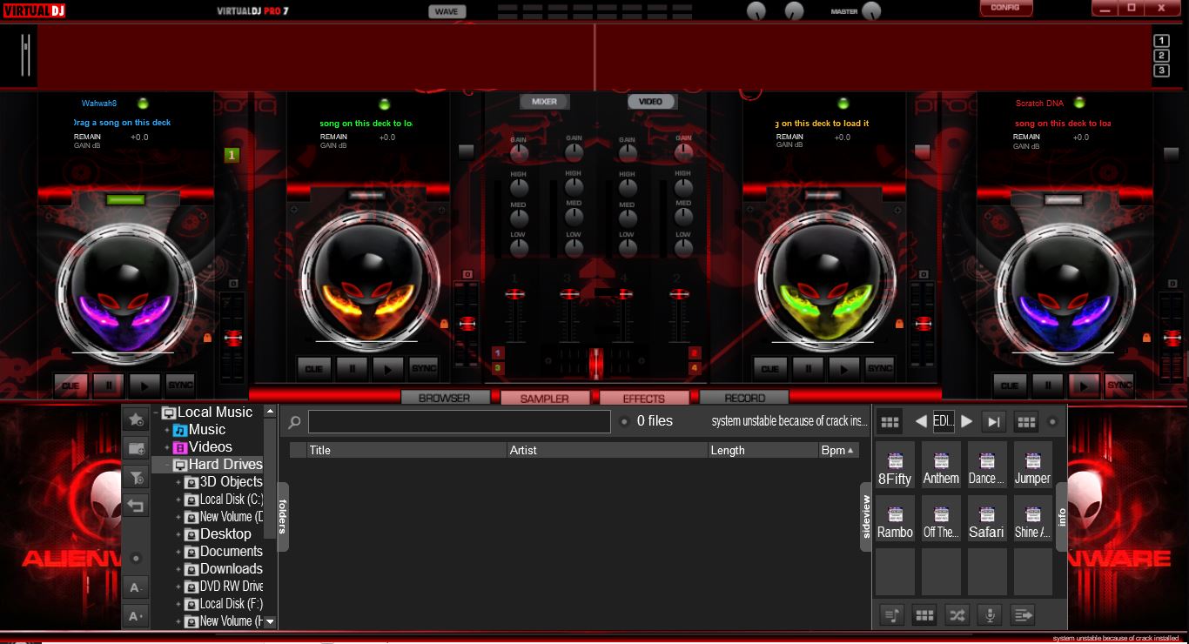The width and height of the screenshot is (1189, 644).
Task: Sort by the Bpm column header
Action: pyautogui.click(x=838, y=450)
